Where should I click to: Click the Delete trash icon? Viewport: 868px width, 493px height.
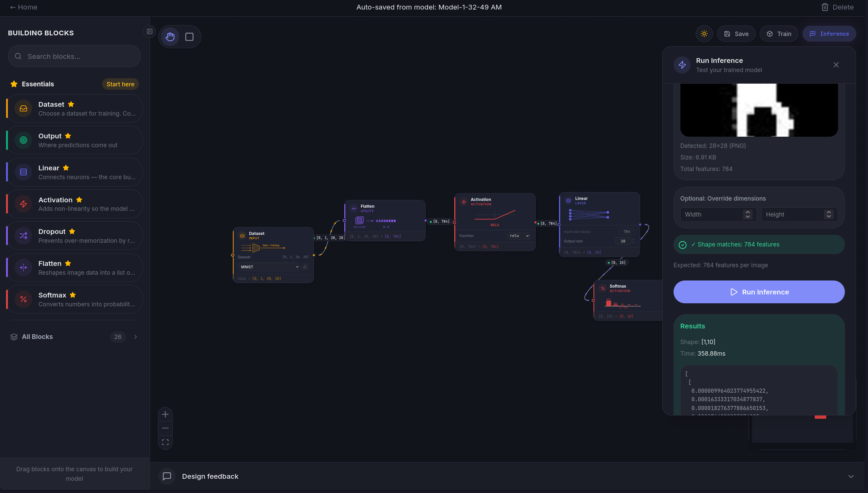[824, 7]
